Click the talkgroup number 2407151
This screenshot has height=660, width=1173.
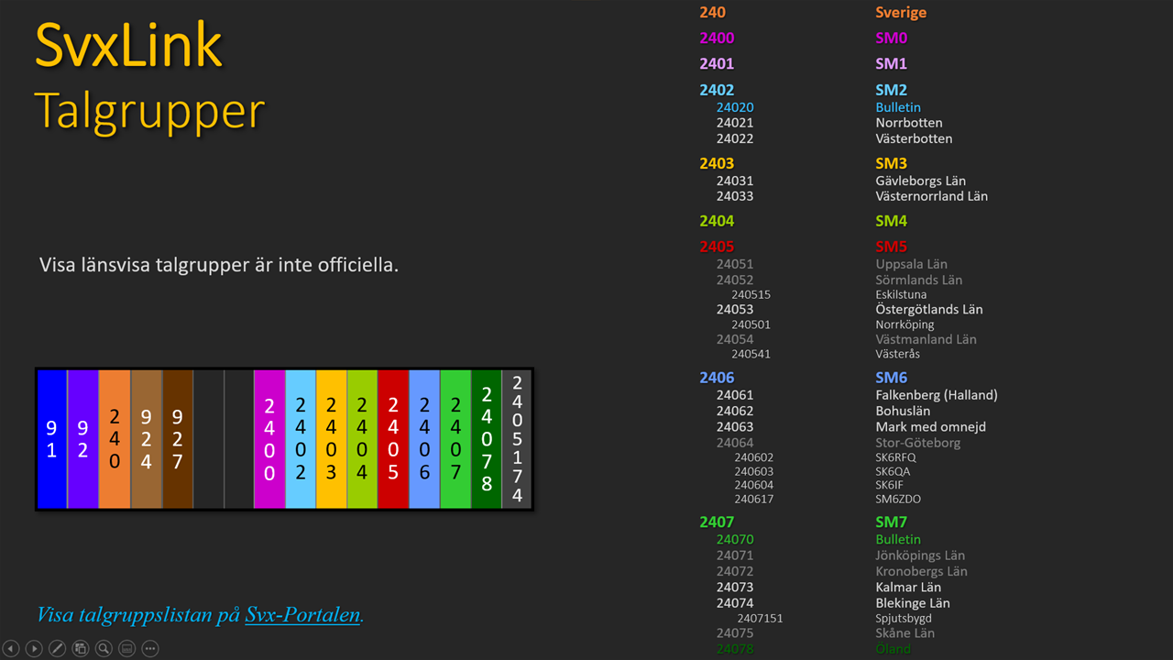coord(760,619)
